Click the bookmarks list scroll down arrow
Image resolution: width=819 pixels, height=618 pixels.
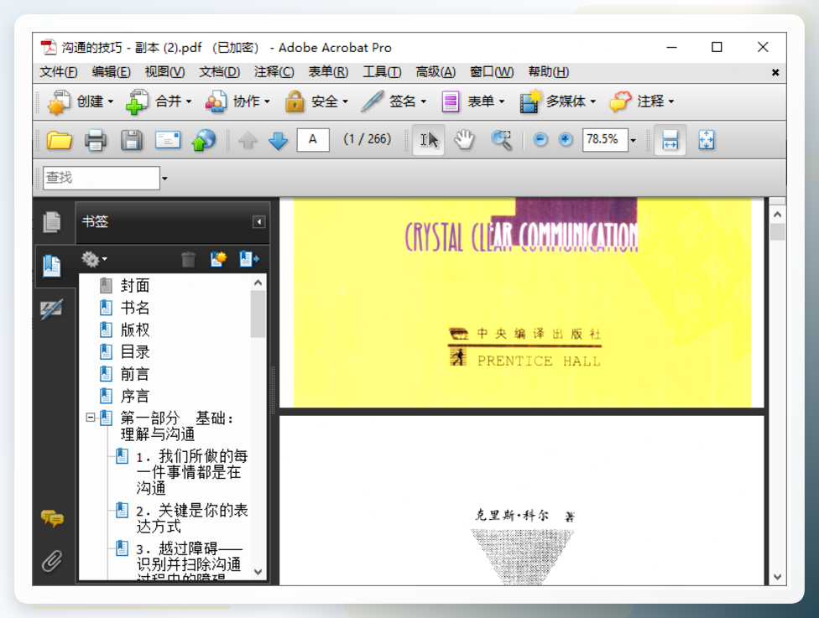258,572
